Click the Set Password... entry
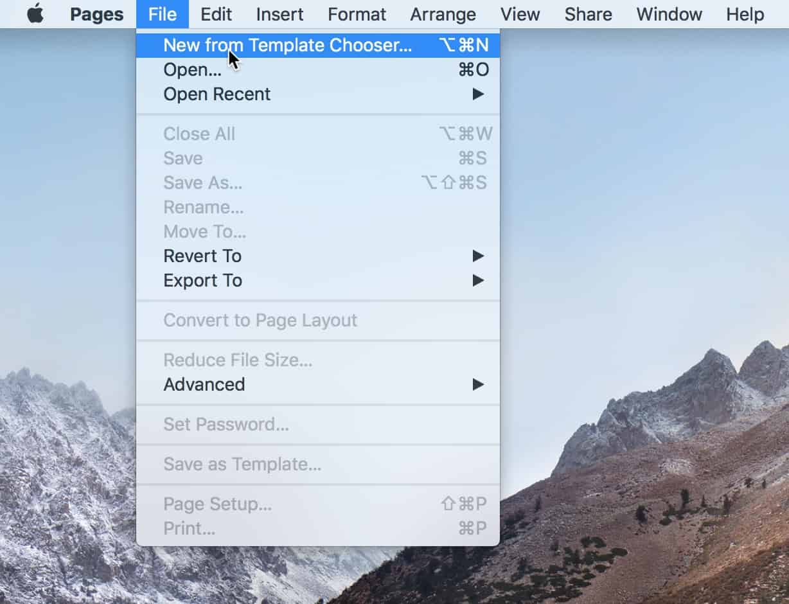Image resolution: width=789 pixels, height=604 pixels. (318, 424)
